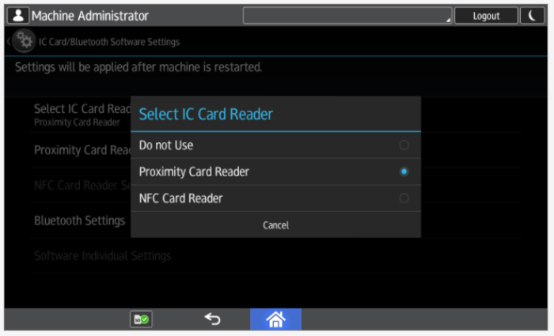Click the IC Card/Bluetooth Software Settings title
Screen dimensions: 554x336
[109, 42]
